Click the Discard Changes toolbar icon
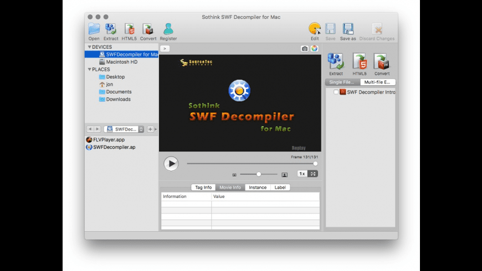The width and height of the screenshot is (482, 271). click(x=377, y=32)
